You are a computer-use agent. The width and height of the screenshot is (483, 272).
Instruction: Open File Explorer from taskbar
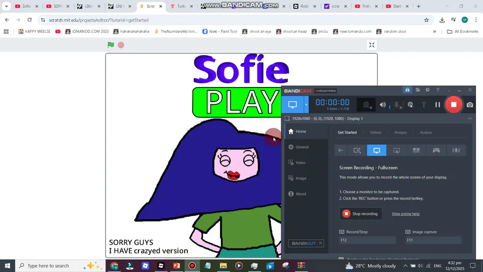tap(223, 266)
